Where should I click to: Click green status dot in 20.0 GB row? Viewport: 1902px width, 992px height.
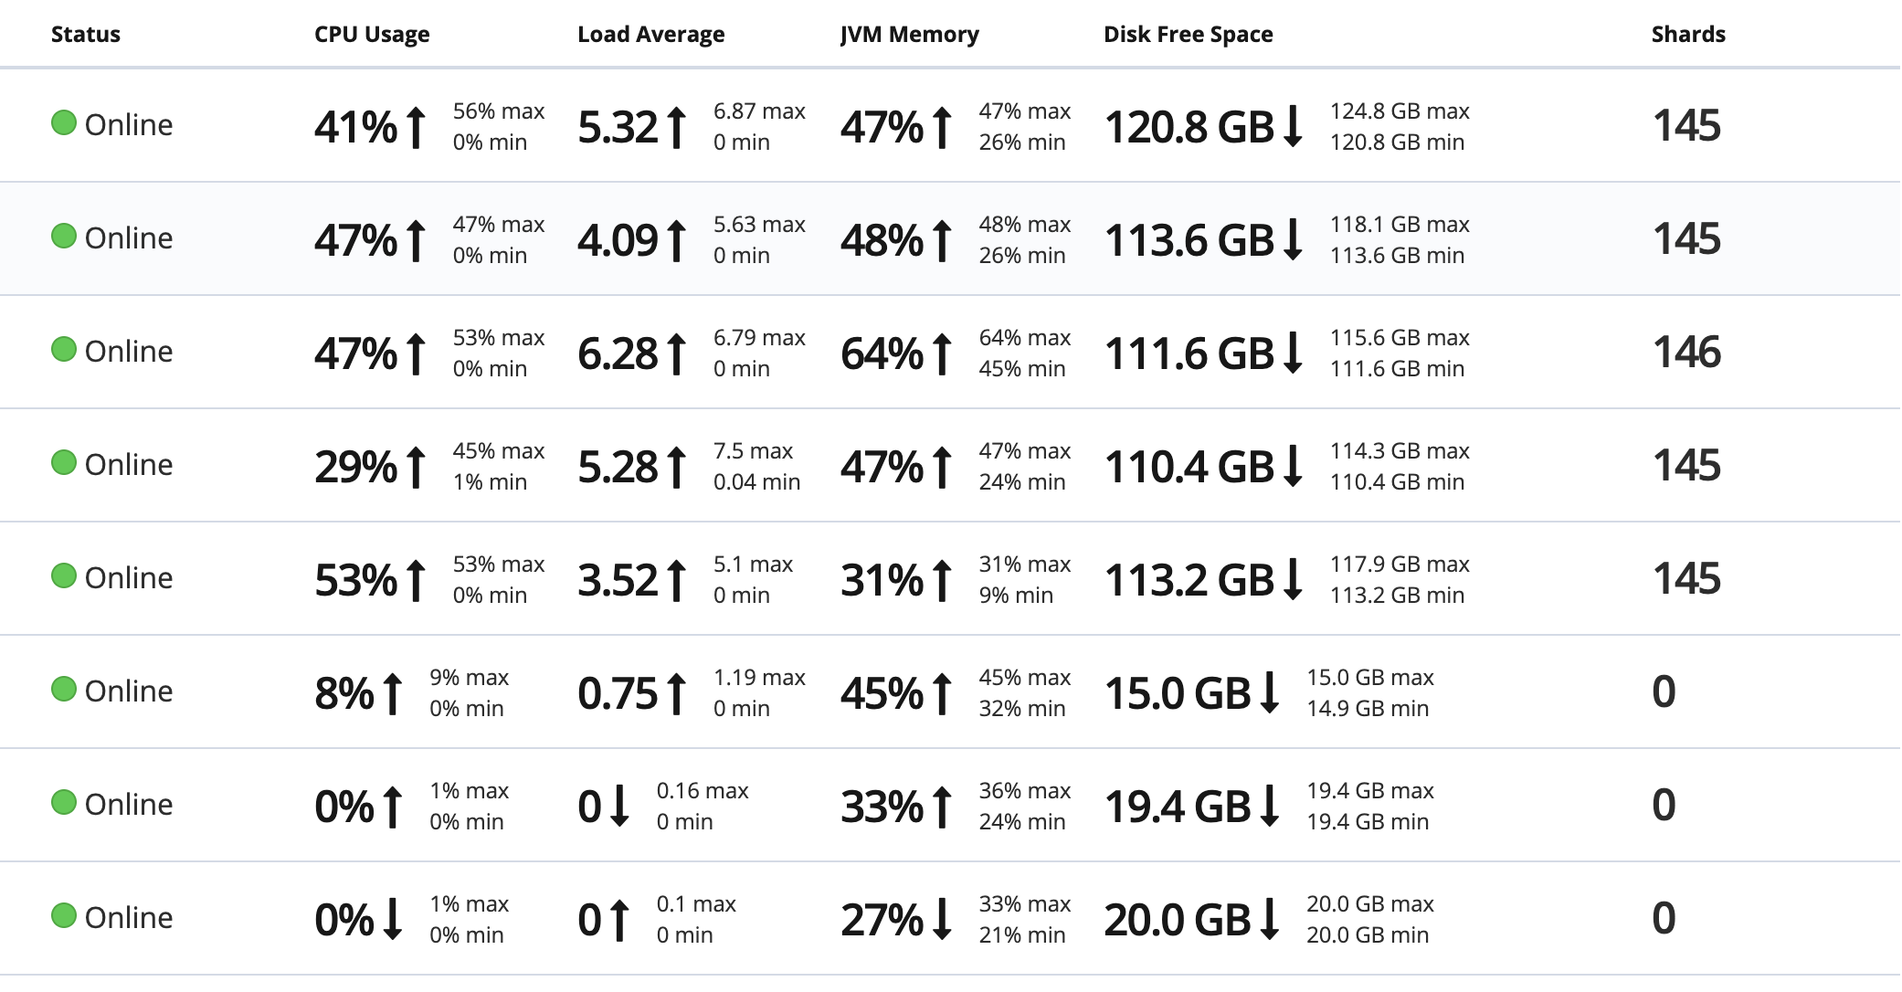coord(64,915)
